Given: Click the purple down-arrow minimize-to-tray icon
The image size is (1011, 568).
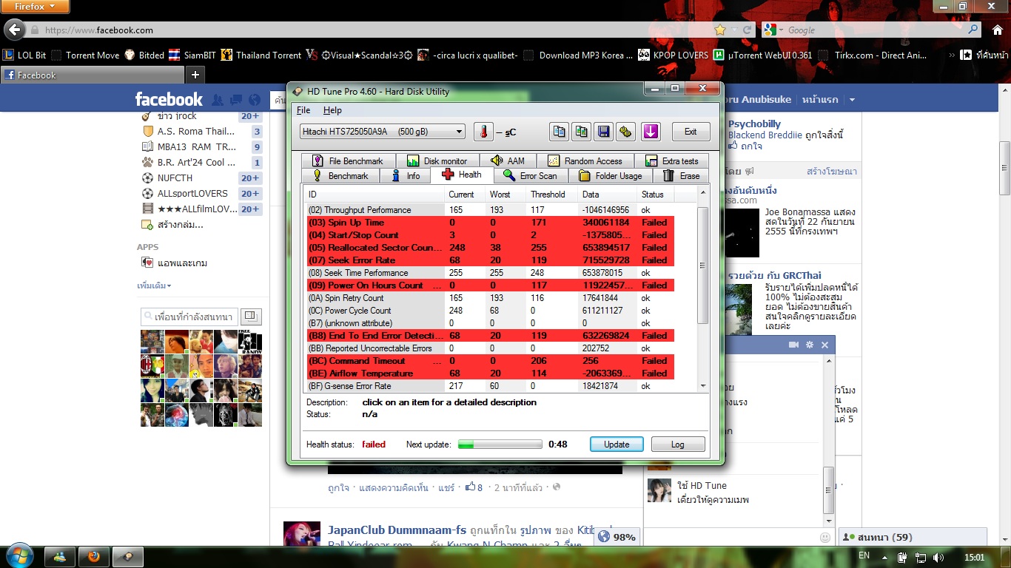Looking at the screenshot, I should 651,132.
